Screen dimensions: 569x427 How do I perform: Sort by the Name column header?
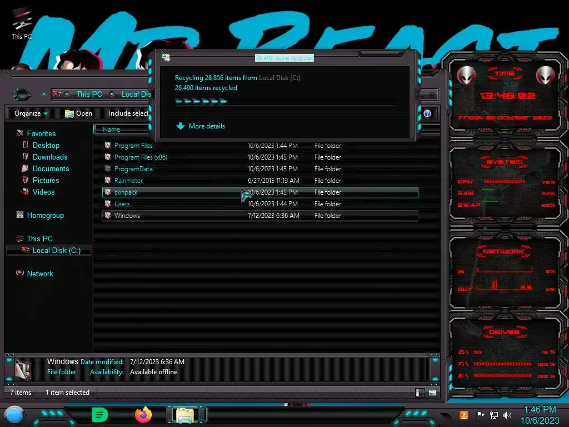(x=122, y=129)
